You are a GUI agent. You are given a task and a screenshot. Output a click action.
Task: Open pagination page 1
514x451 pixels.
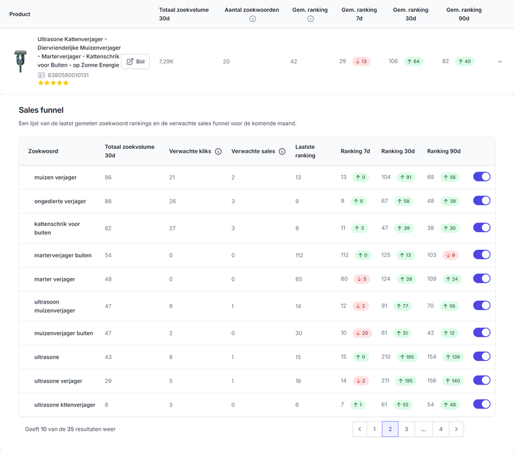click(374, 429)
